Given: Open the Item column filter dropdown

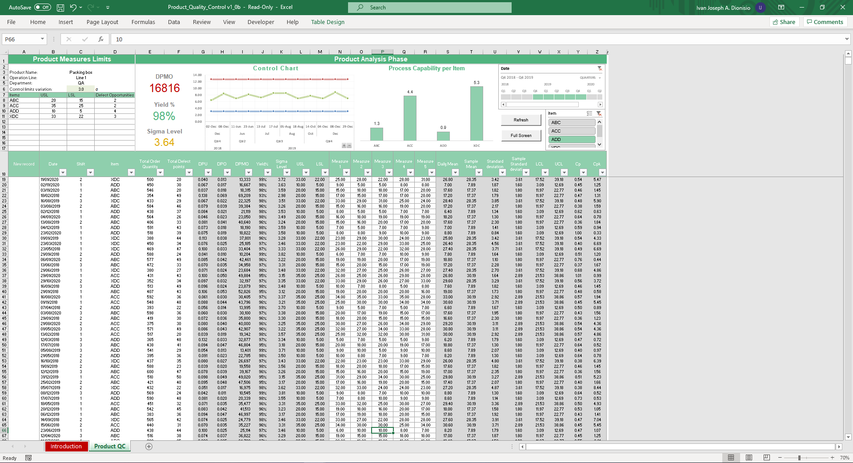Looking at the screenshot, I should tap(131, 173).
